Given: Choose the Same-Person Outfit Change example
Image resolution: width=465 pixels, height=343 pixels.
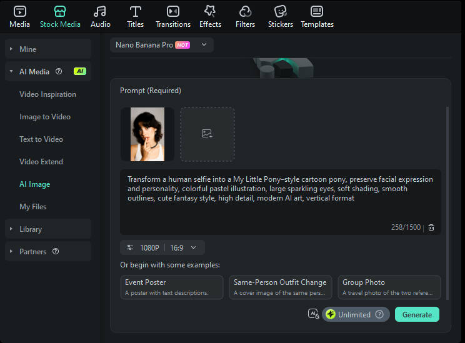Looking at the screenshot, I should [280, 287].
